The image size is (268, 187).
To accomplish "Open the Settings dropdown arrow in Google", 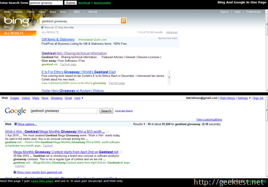I will (249, 98).
